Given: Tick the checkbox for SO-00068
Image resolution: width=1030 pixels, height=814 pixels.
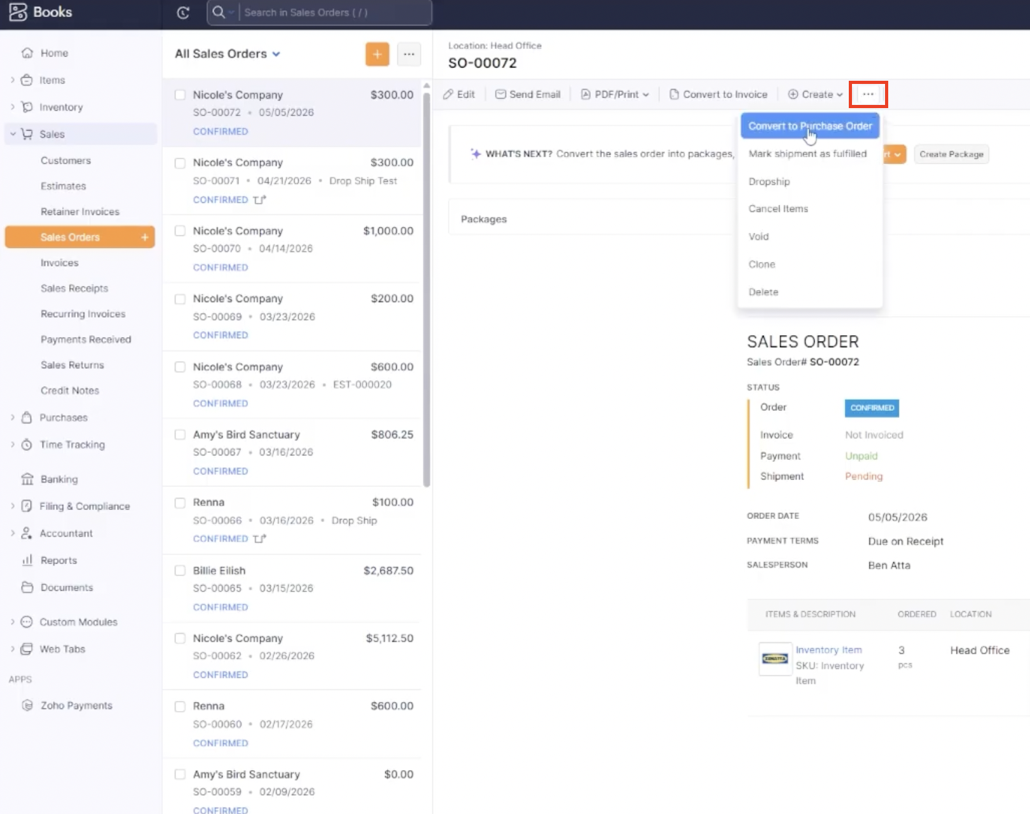Looking at the screenshot, I should tap(180, 367).
